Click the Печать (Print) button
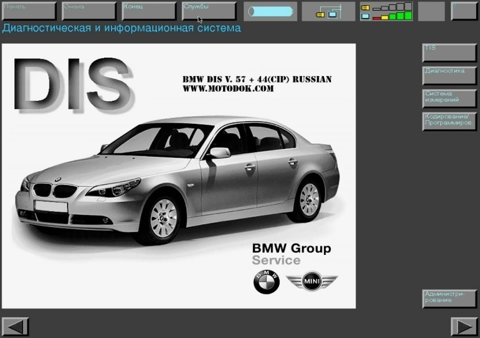Viewport: 480px width, 338px height. (x=29, y=11)
